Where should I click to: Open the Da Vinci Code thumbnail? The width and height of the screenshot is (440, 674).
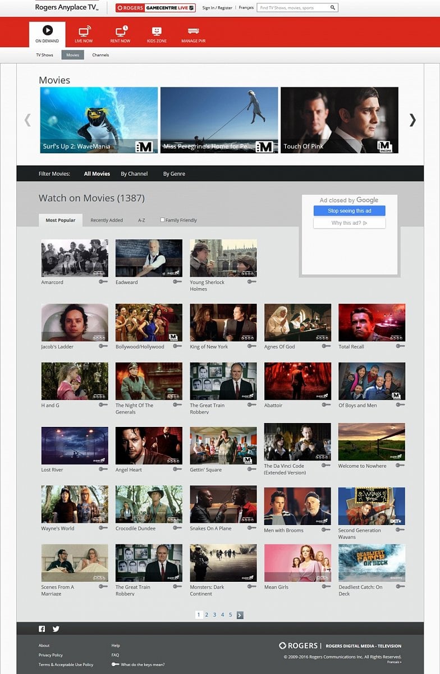(x=297, y=442)
